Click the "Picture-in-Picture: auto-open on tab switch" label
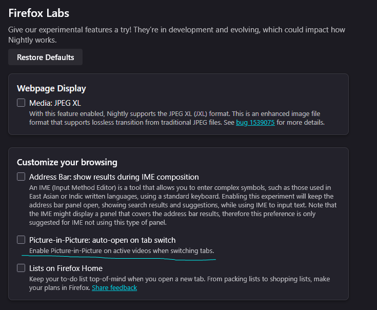 tap(102, 240)
